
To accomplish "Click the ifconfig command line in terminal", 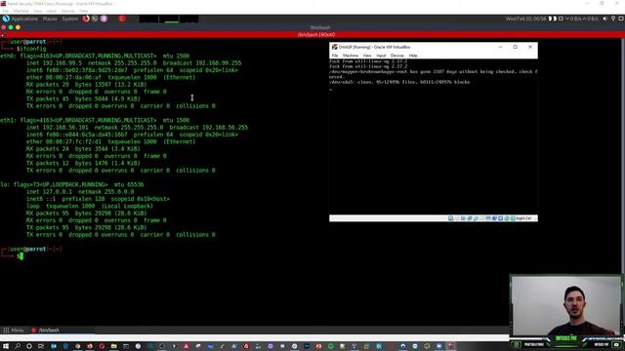I will [31, 49].
